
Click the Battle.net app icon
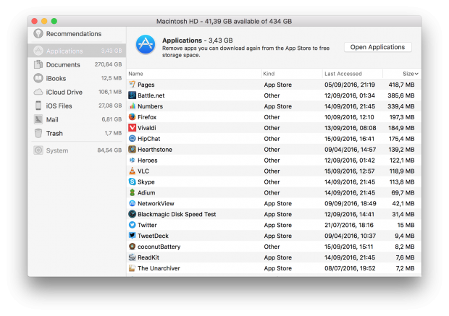[x=132, y=95]
